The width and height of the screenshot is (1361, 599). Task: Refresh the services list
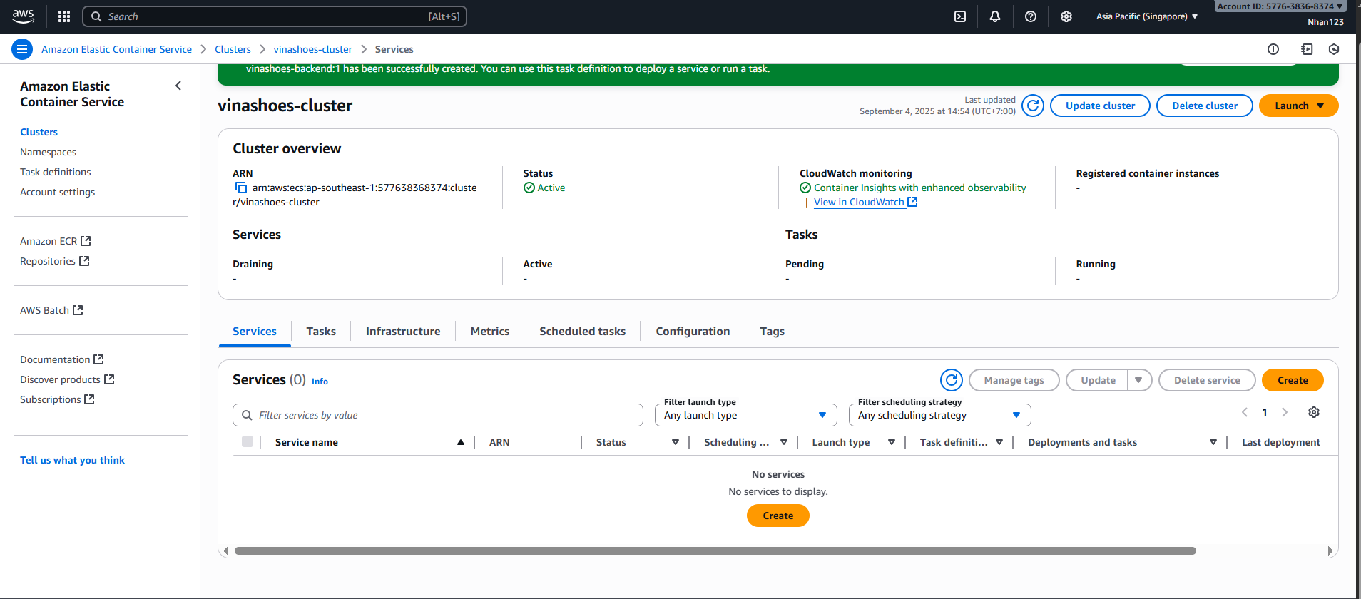(951, 380)
